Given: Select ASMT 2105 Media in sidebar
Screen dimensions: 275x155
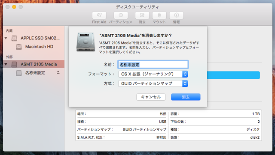Looking at the screenshot, I should pyautogui.click(x=39, y=64).
